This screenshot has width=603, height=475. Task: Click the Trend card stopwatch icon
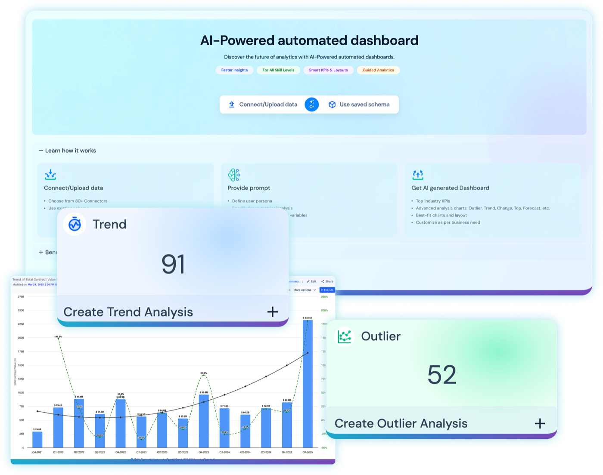pos(75,224)
